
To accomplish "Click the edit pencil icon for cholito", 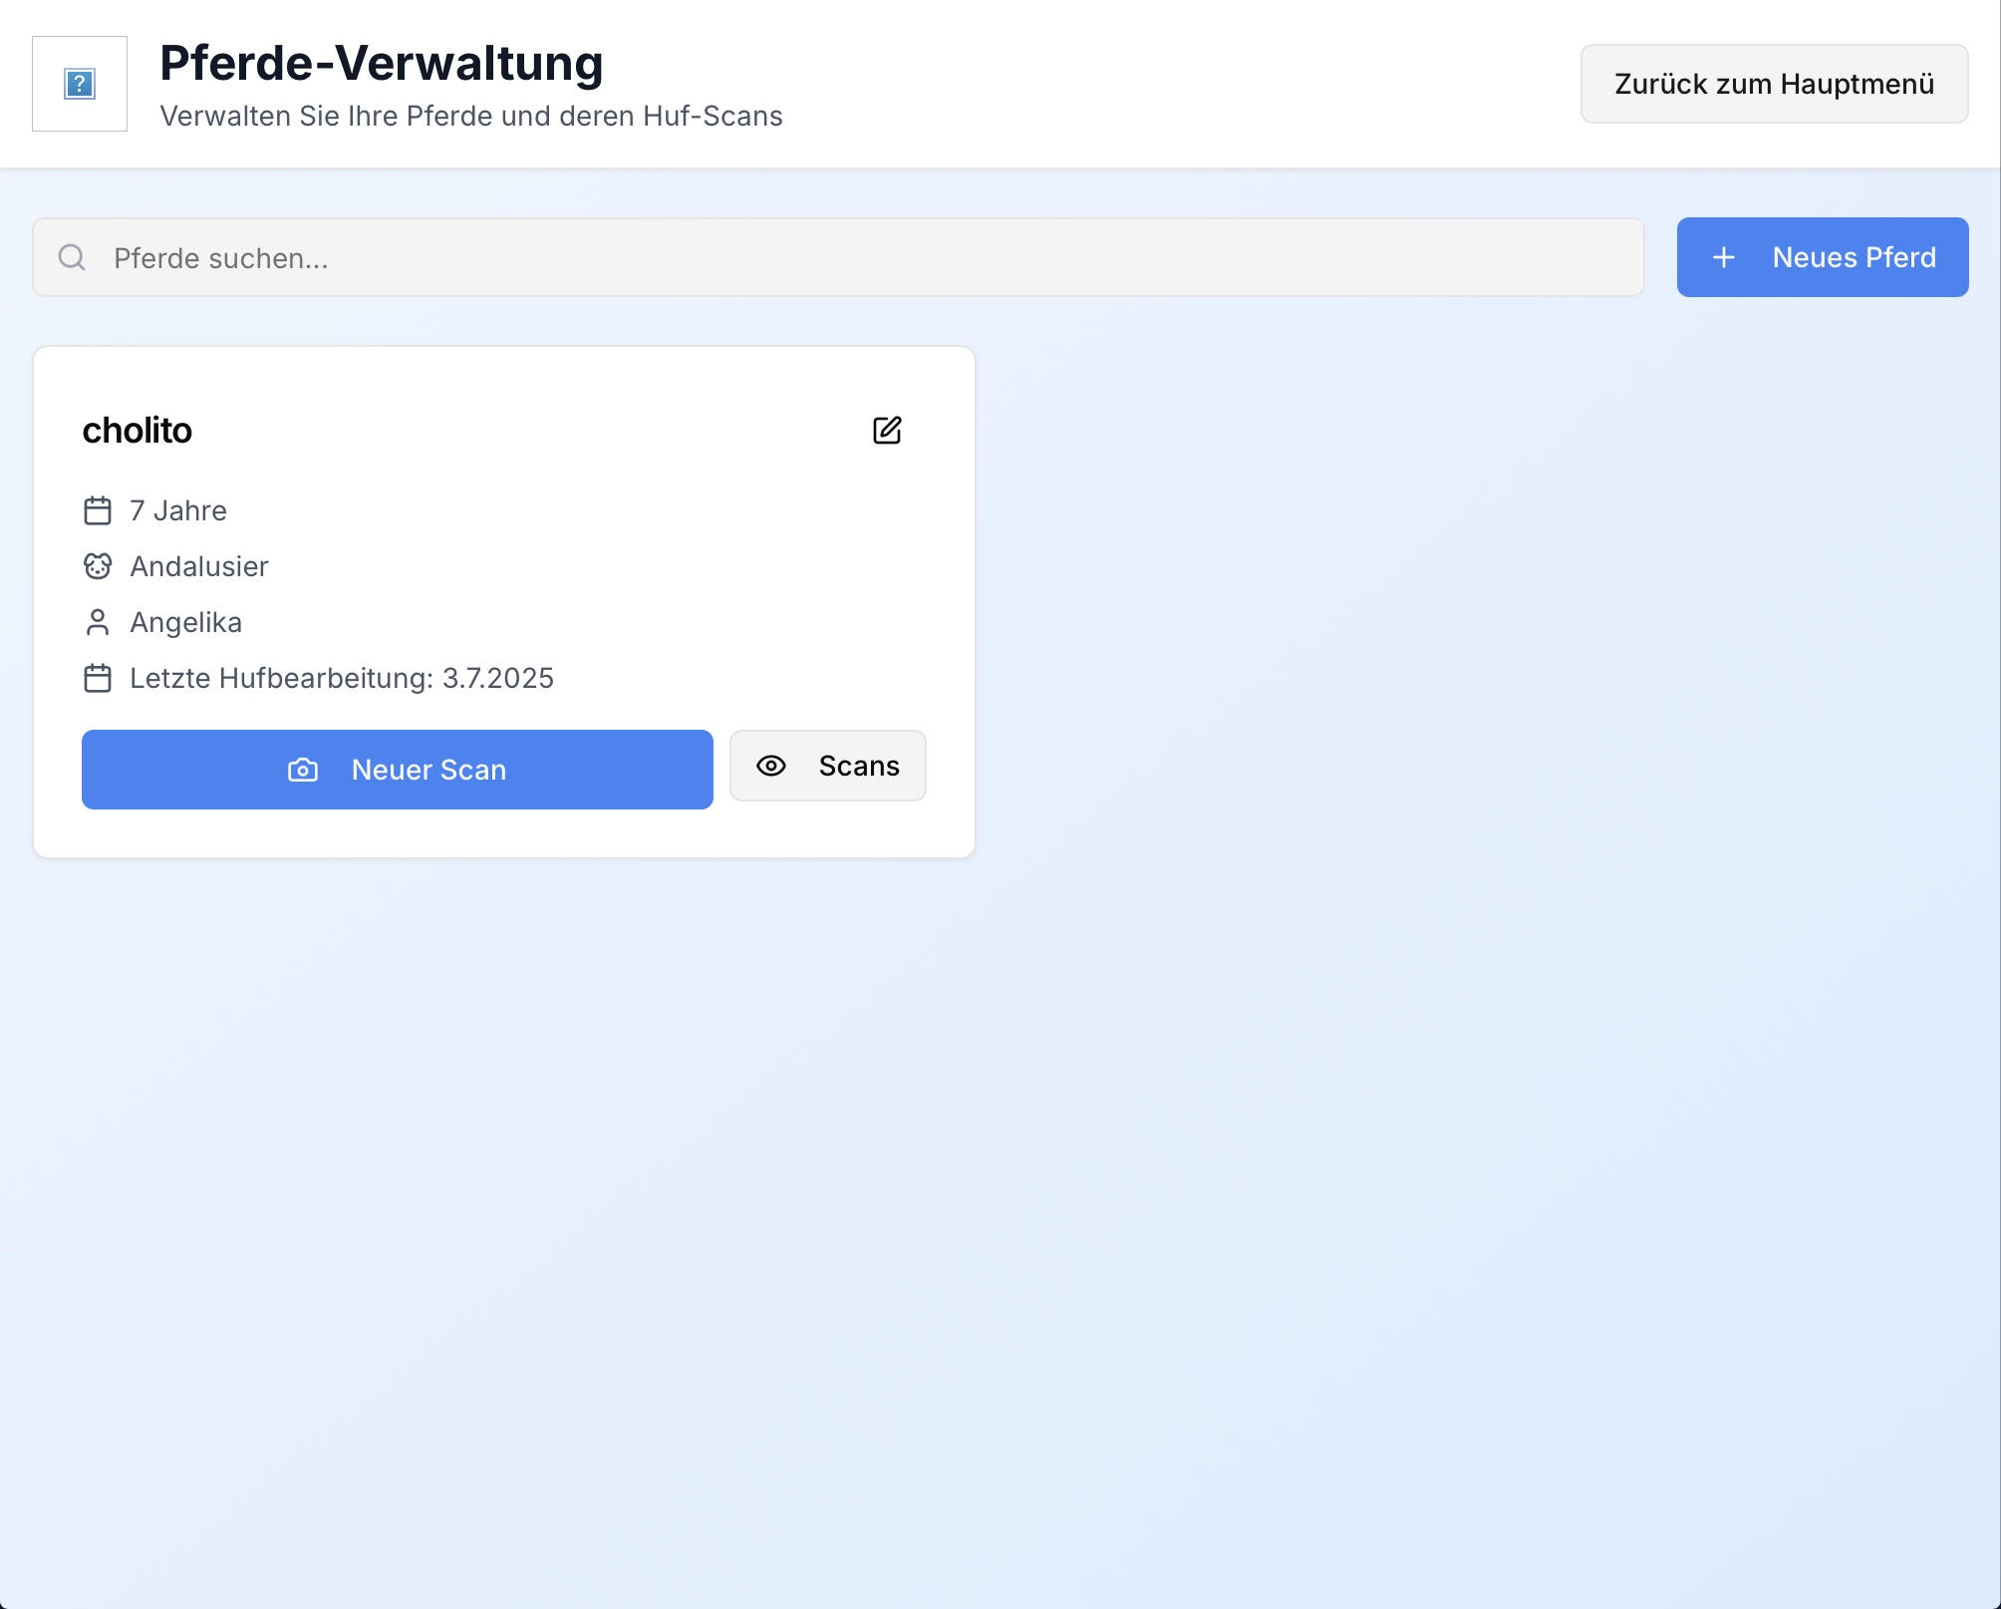I will point(887,431).
